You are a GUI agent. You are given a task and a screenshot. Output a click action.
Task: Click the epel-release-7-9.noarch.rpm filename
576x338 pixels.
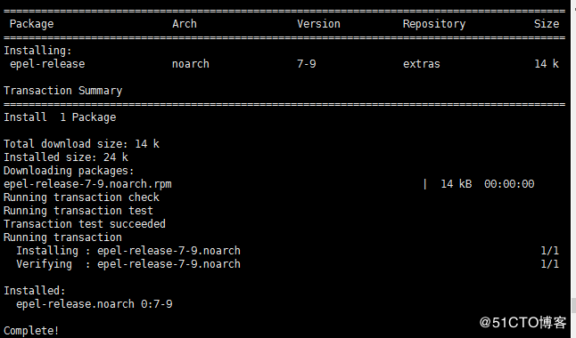click(87, 184)
